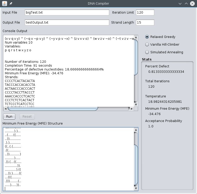Click console horizontal scrollbar thumb

(x=53, y=109)
